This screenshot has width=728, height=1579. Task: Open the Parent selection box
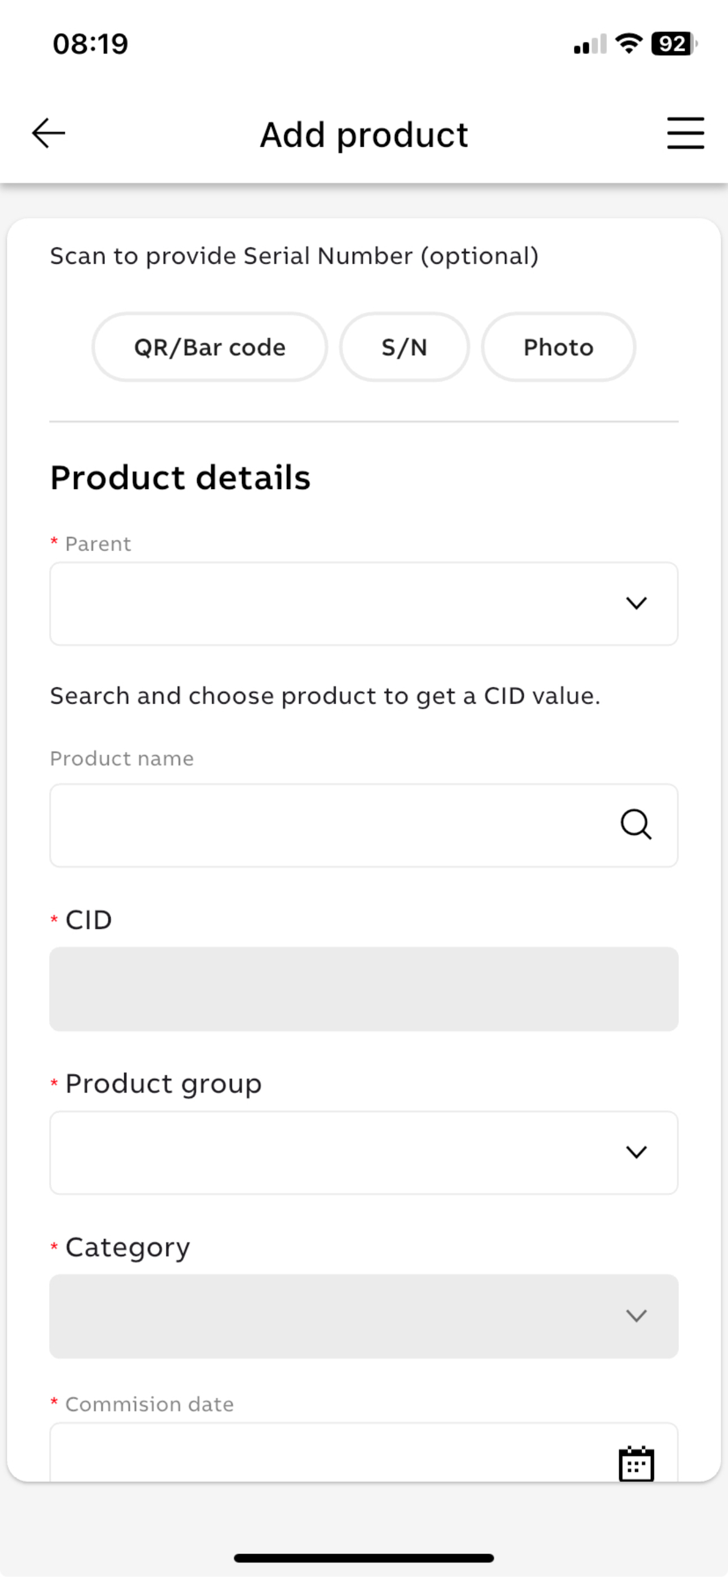coord(364,604)
